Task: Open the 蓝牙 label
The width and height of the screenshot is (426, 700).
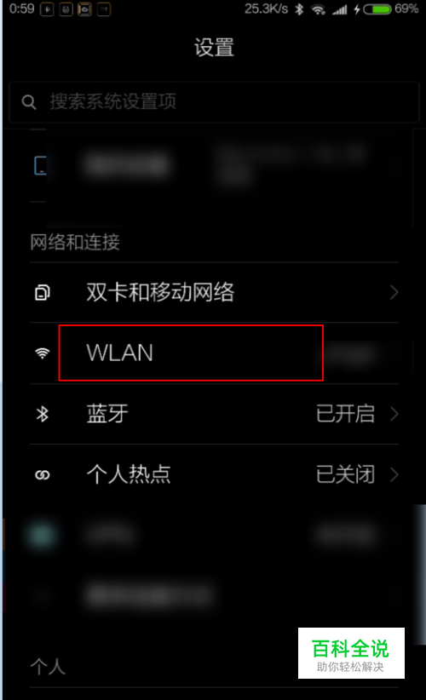Action: [x=107, y=414]
